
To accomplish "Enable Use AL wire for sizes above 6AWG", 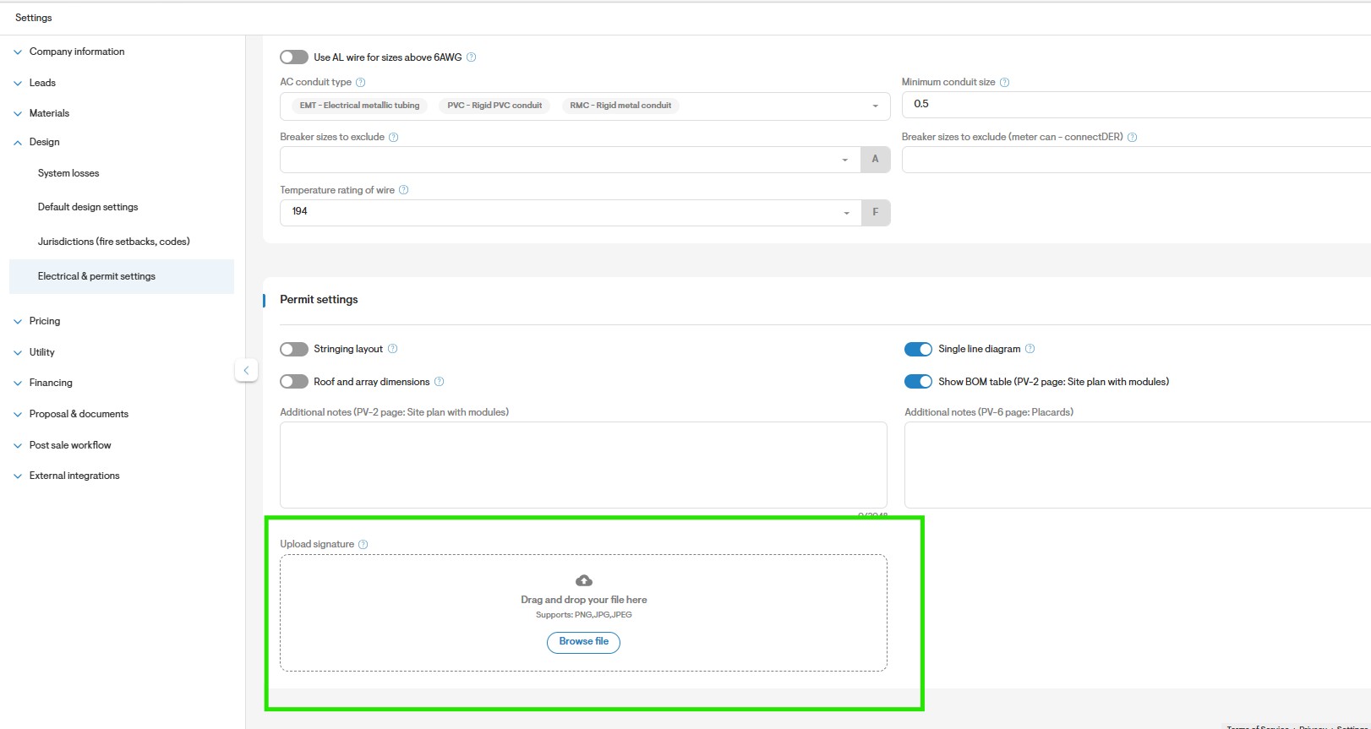I will click(x=294, y=57).
